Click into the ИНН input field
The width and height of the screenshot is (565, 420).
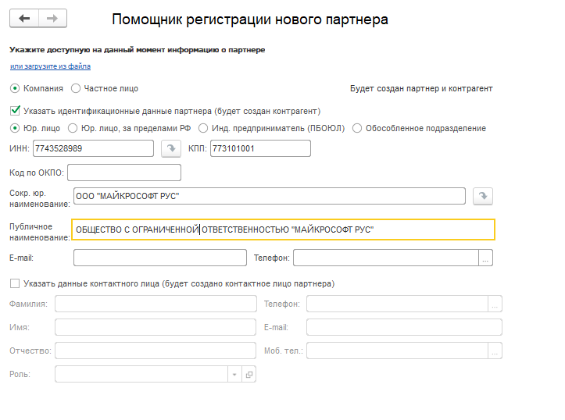(92, 148)
